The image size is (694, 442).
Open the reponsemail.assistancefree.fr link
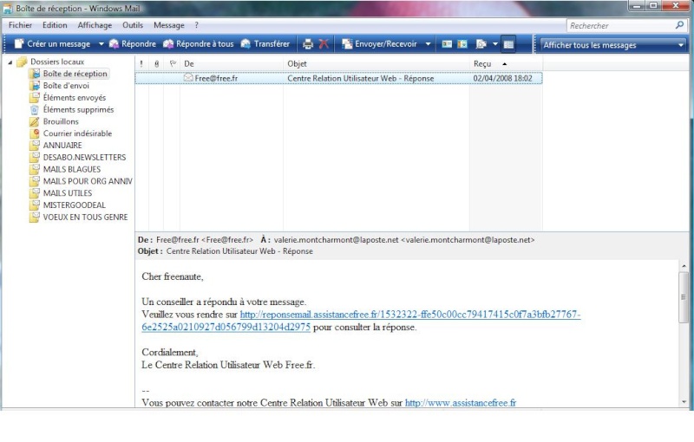[x=409, y=315]
